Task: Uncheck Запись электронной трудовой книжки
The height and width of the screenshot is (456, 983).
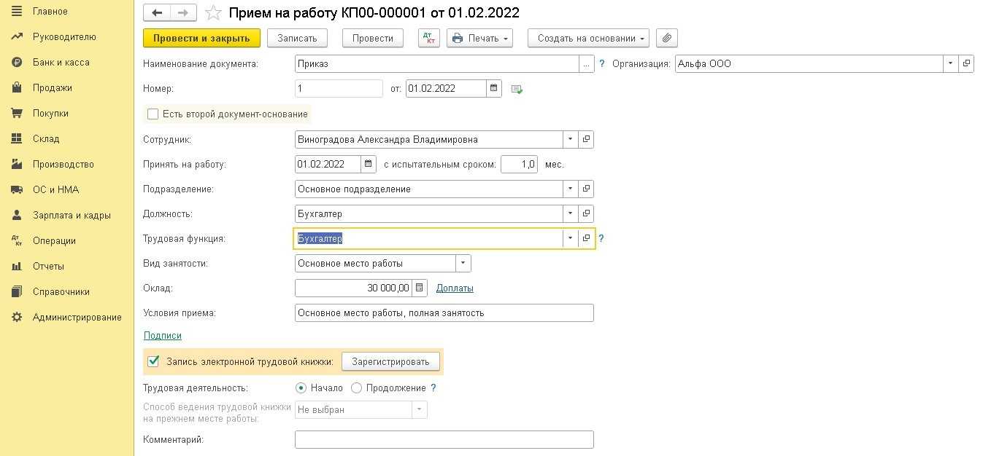Action: [x=153, y=361]
